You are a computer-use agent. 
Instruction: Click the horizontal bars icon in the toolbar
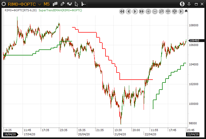[83, 4]
